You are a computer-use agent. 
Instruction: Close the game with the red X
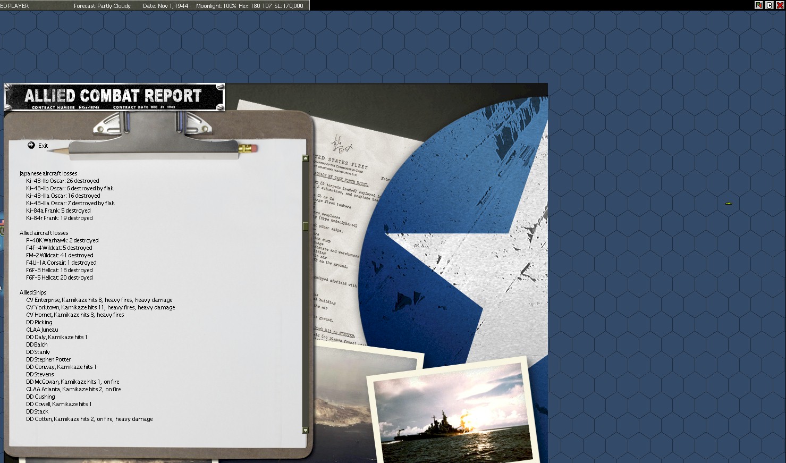coord(780,5)
